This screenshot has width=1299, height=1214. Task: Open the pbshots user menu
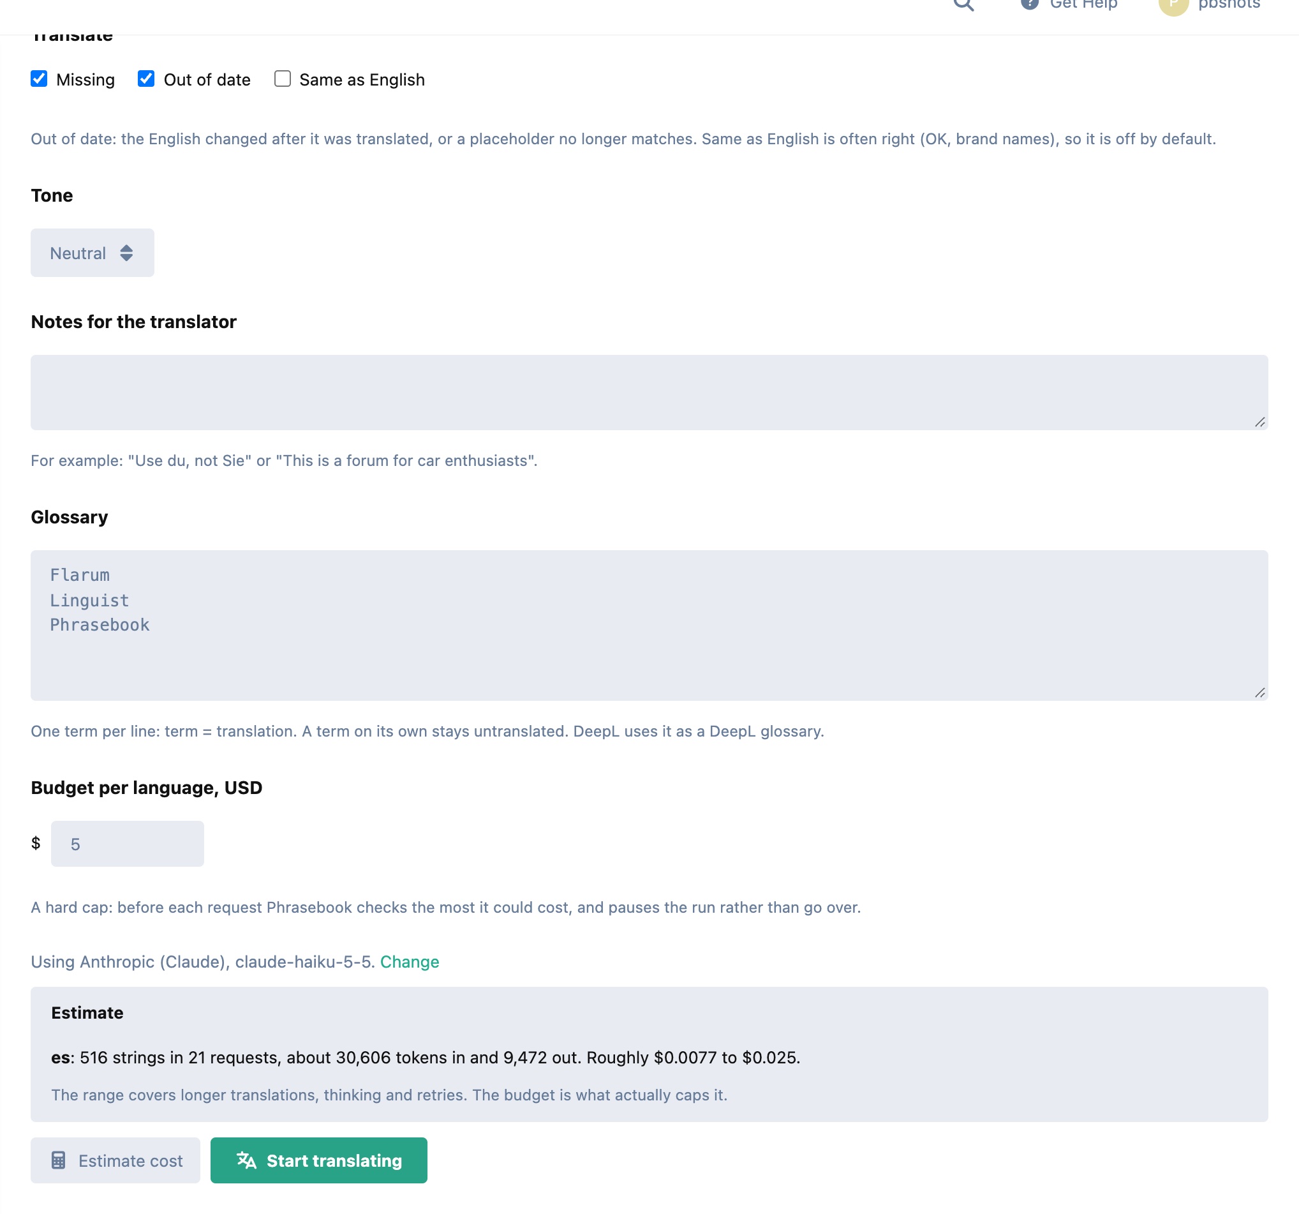1209,5
